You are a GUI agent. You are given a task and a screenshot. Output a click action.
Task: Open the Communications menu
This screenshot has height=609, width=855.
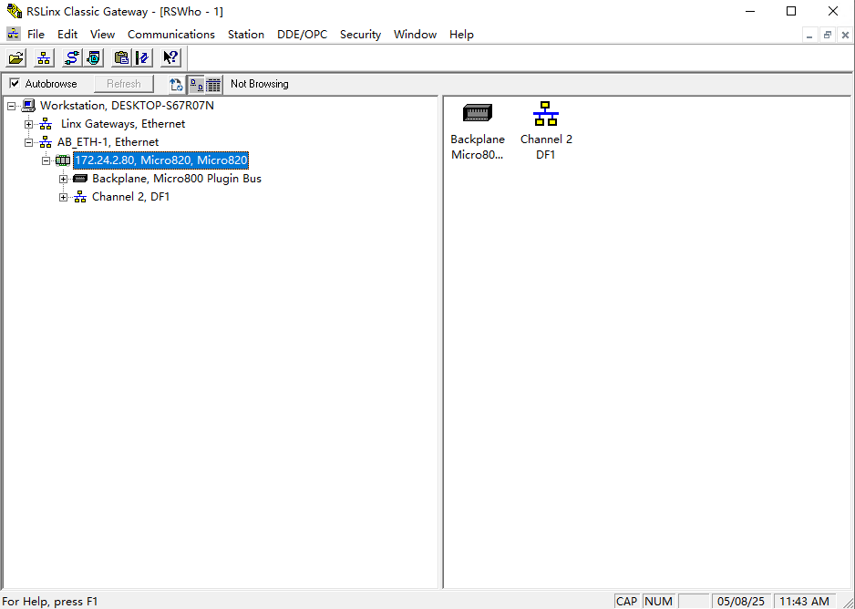coord(171,35)
